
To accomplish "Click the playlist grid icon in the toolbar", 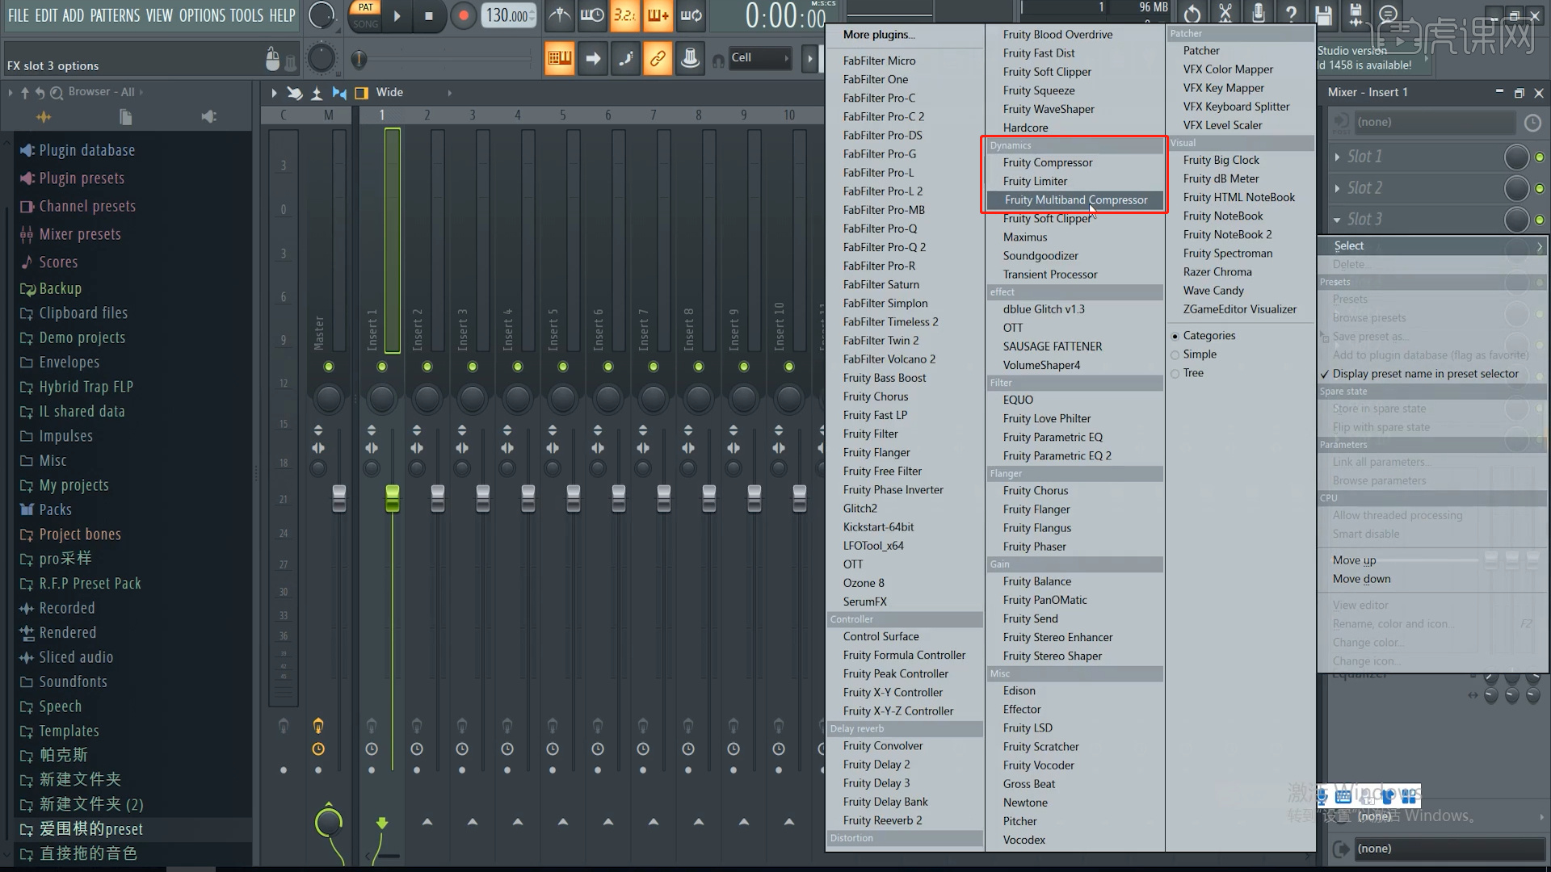I will [x=560, y=58].
